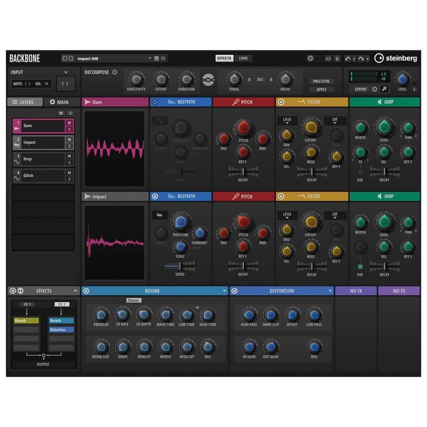Click the drag export arrow icon
Viewport: 427px width, 427px height.
(x=384, y=89)
